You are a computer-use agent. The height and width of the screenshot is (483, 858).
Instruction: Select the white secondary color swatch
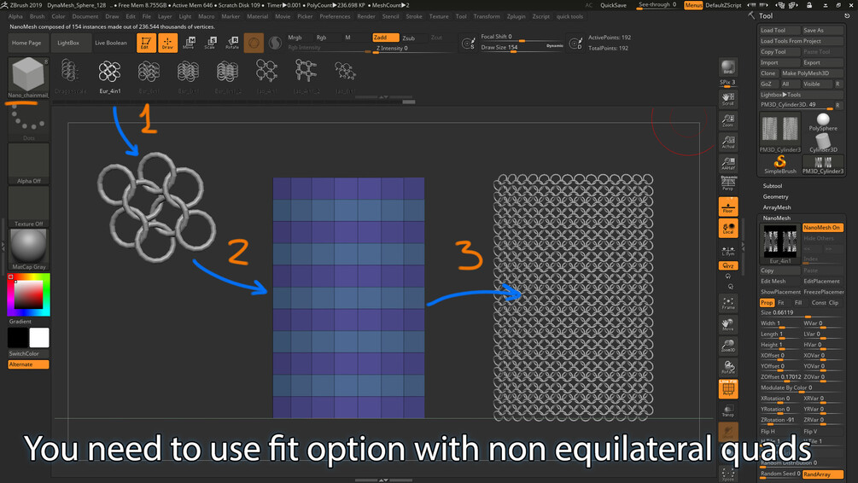click(x=39, y=338)
